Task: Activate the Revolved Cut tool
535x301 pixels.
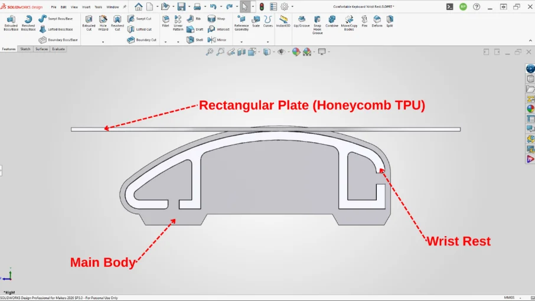Action: 118,23
